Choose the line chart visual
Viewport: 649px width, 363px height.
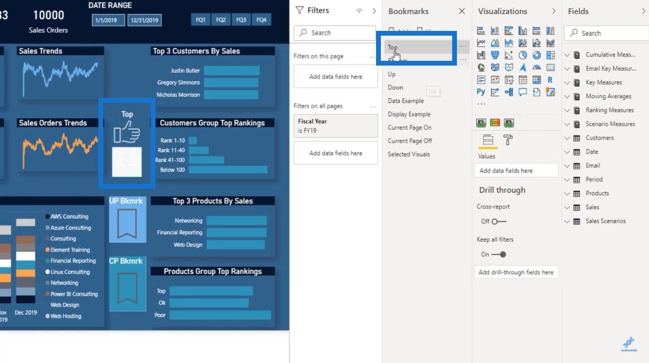[x=481, y=43]
